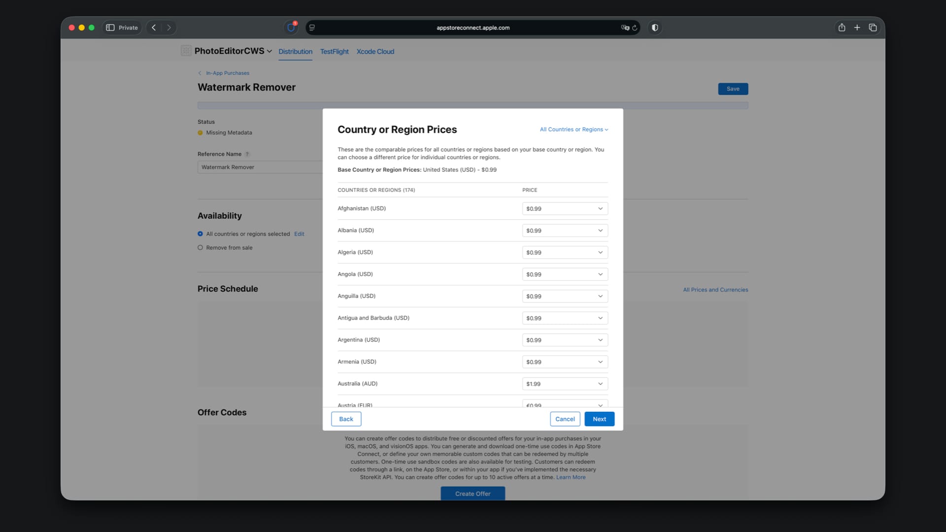Select the 'Remove from sale' radio button
Screen dimensions: 946x532
[200, 248]
